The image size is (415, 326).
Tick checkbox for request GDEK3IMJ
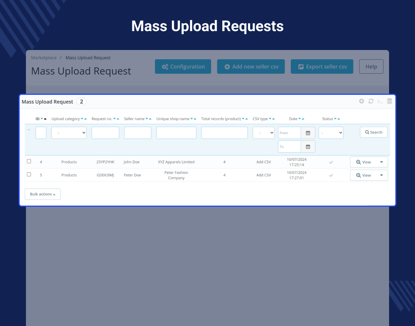[29, 174]
